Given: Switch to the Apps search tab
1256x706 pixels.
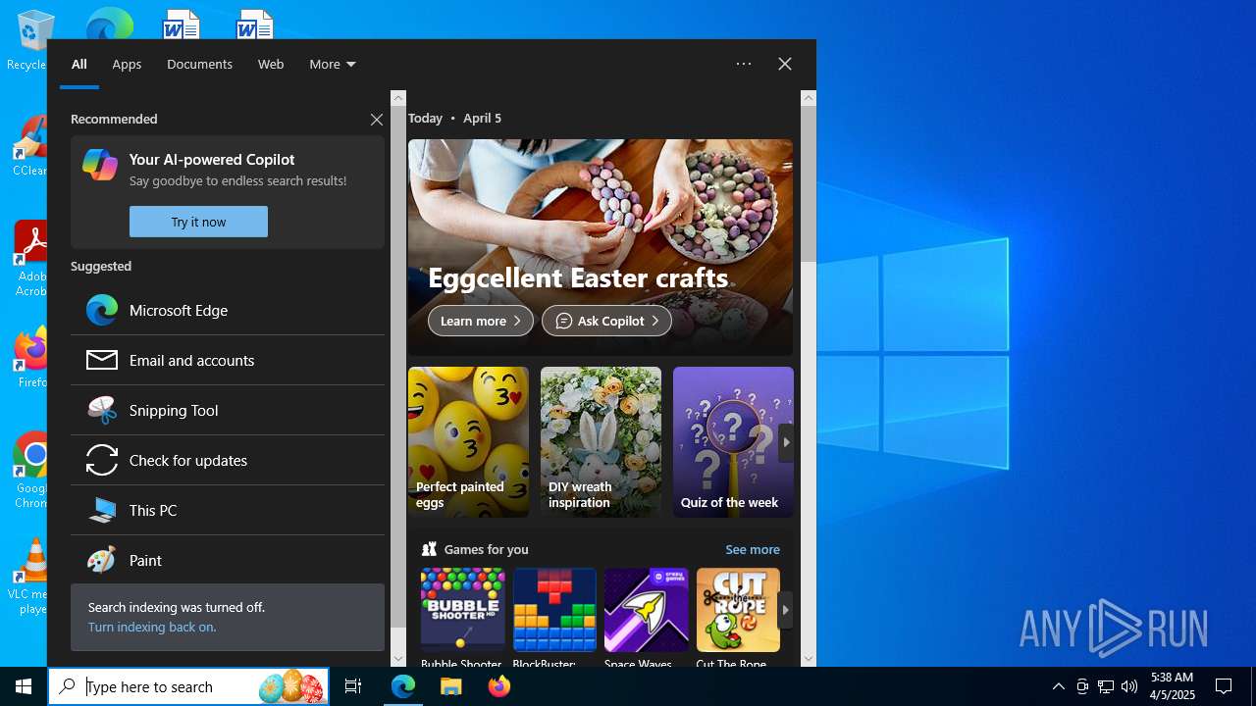Looking at the screenshot, I should pos(127,64).
